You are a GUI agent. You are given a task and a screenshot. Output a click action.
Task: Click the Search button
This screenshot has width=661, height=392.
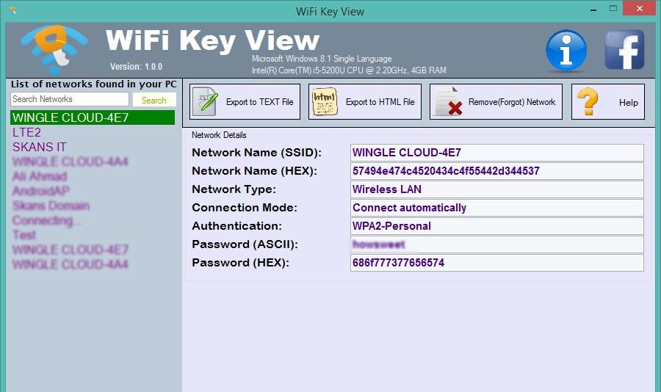coord(154,100)
